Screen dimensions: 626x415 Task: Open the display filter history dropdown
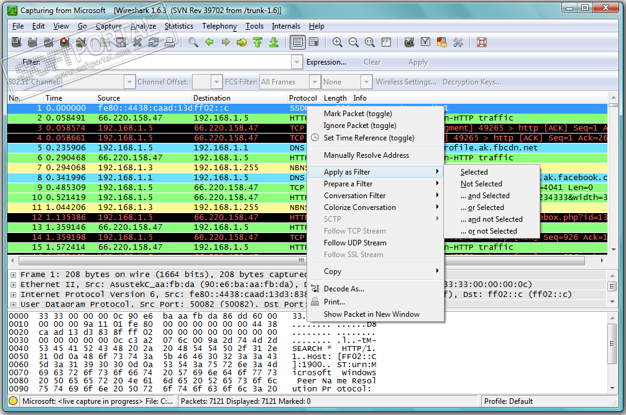tap(297, 62)
